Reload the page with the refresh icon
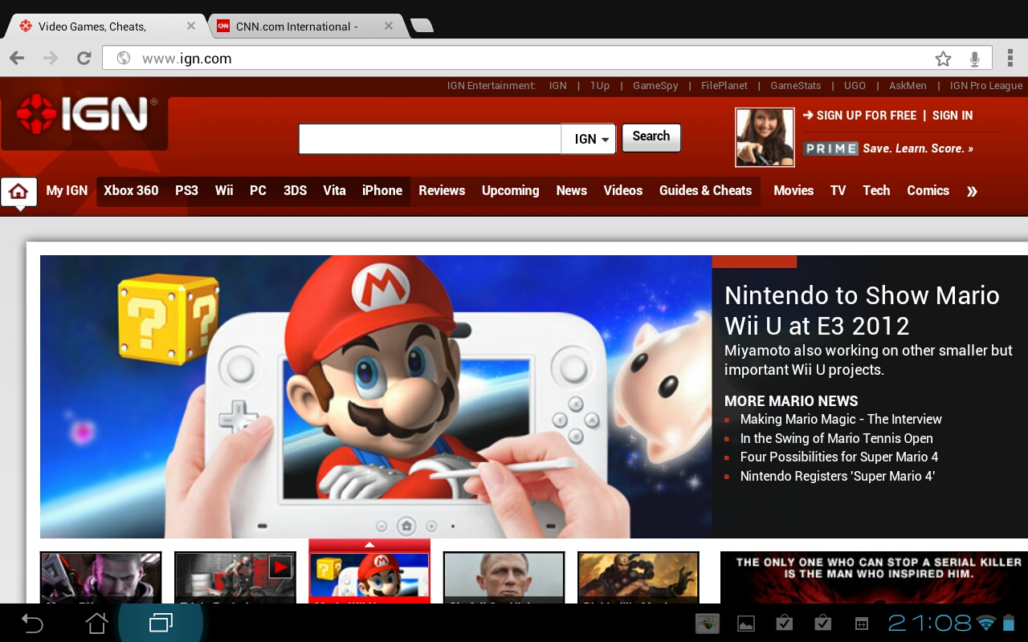The width and height of the screenshot is (1028, 642). pos(84,58)
